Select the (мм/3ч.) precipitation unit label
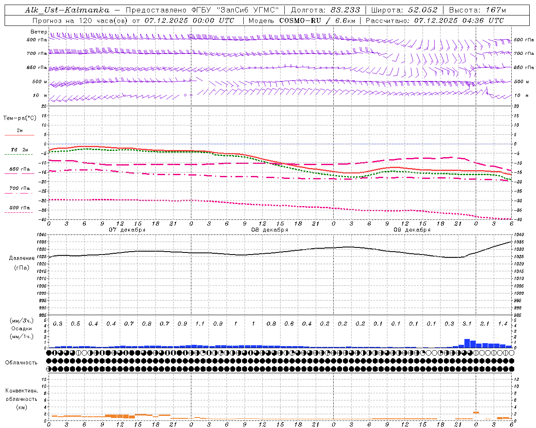The width and height of the screenshot is (536, 428). (x=21, y=321)
